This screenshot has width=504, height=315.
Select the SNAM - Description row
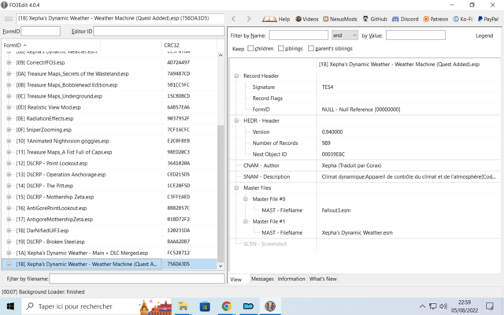[x=364, y=176]
